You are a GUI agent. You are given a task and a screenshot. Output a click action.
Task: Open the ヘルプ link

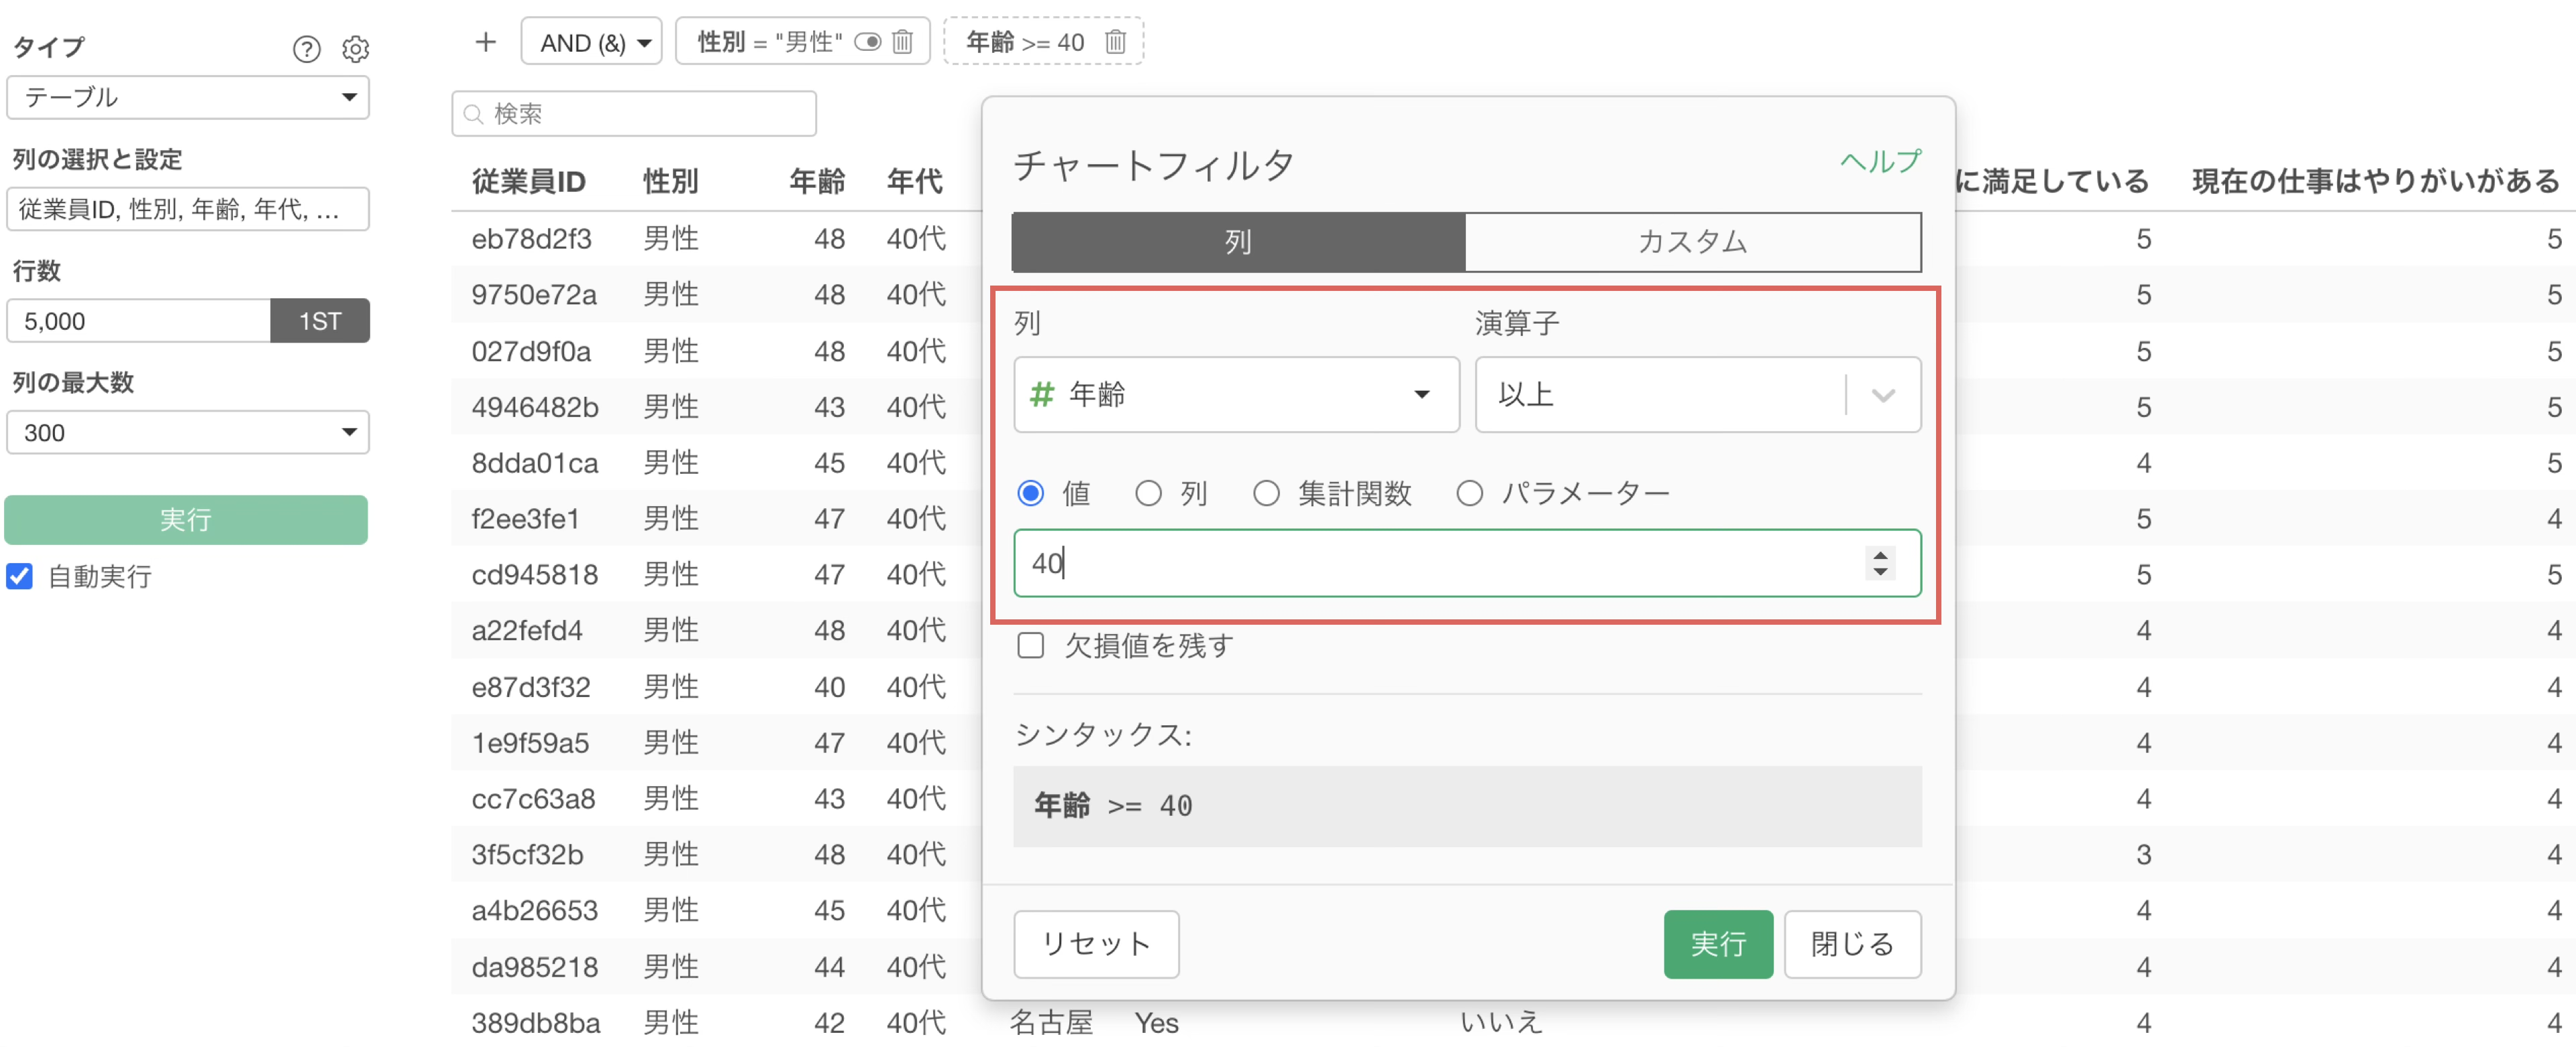(1880, 162)
